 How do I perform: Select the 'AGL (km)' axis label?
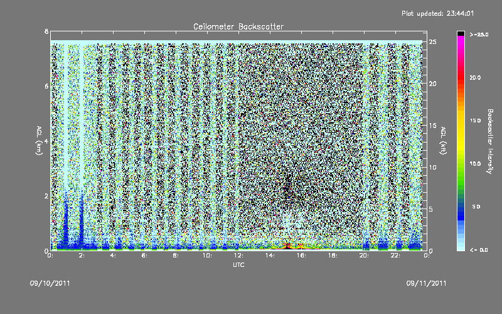(x=39, y=141)
